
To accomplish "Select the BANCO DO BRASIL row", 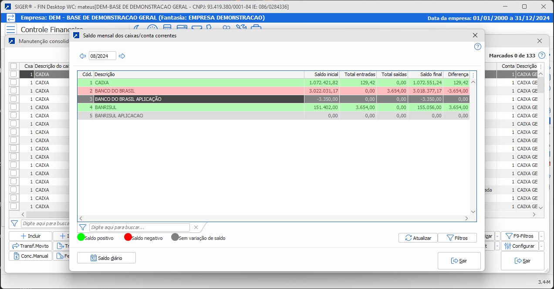I will click(274, 91).
